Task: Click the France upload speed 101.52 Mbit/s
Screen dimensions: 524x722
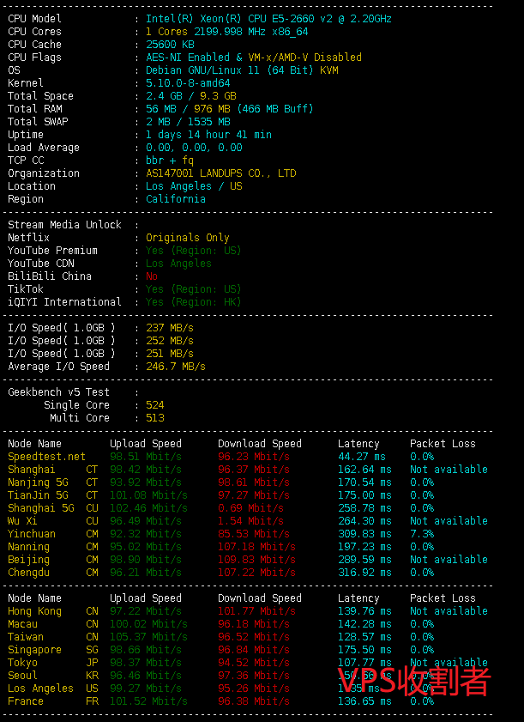Action: (148, 701)
